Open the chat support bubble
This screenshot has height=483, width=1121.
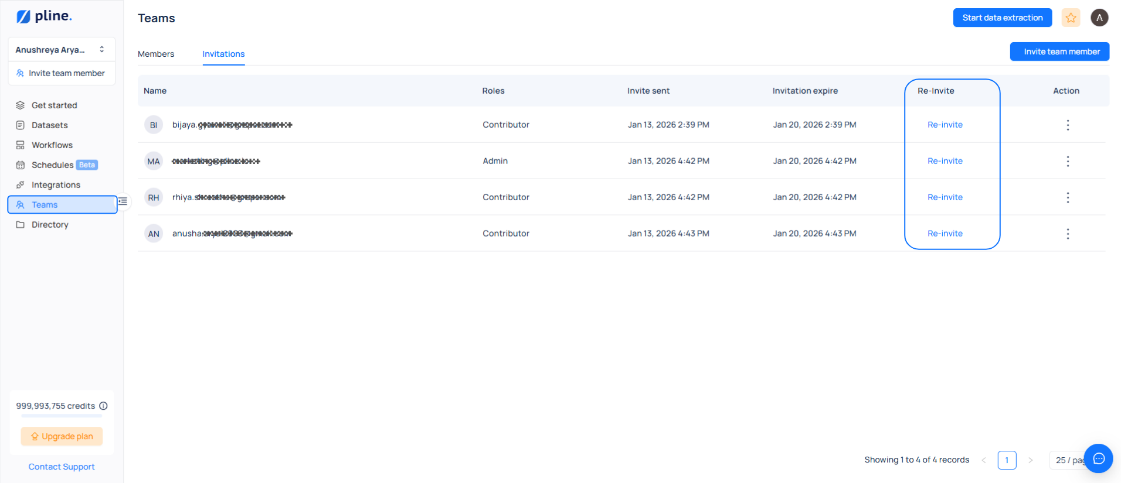(x=1098, y=458)
